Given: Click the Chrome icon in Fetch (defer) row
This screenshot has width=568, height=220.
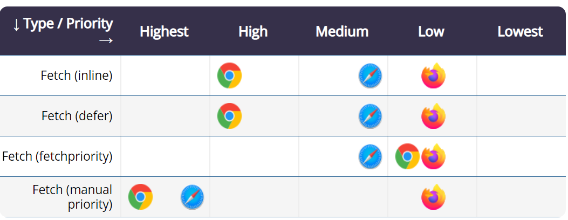Looking at the screenshot, I should [229, 116].
